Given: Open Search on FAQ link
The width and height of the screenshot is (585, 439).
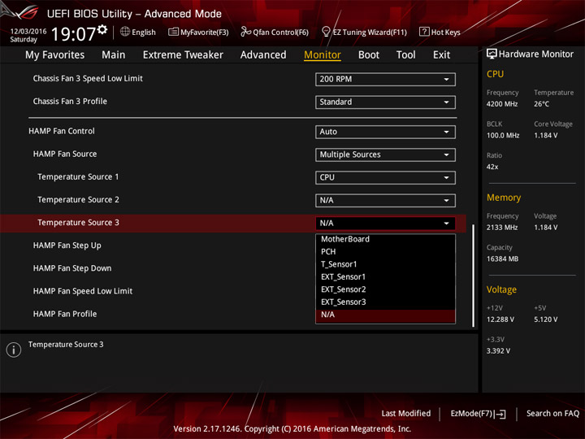Looking at the screenshot, I should 552,413.
